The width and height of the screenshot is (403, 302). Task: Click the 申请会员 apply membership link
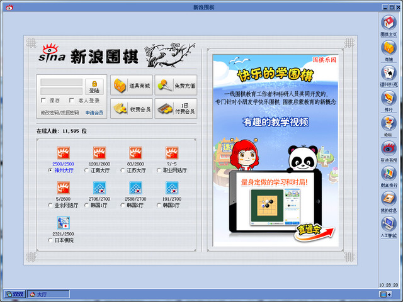pos(94,113)
